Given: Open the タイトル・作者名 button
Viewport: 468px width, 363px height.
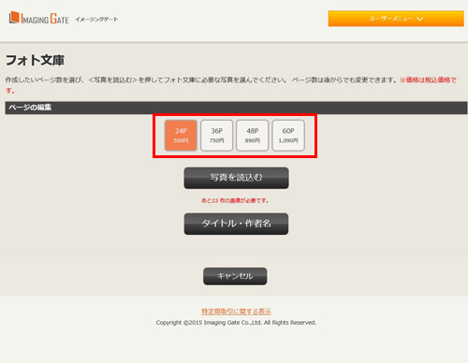Looking at the screenshot, I should pos(236,224).
